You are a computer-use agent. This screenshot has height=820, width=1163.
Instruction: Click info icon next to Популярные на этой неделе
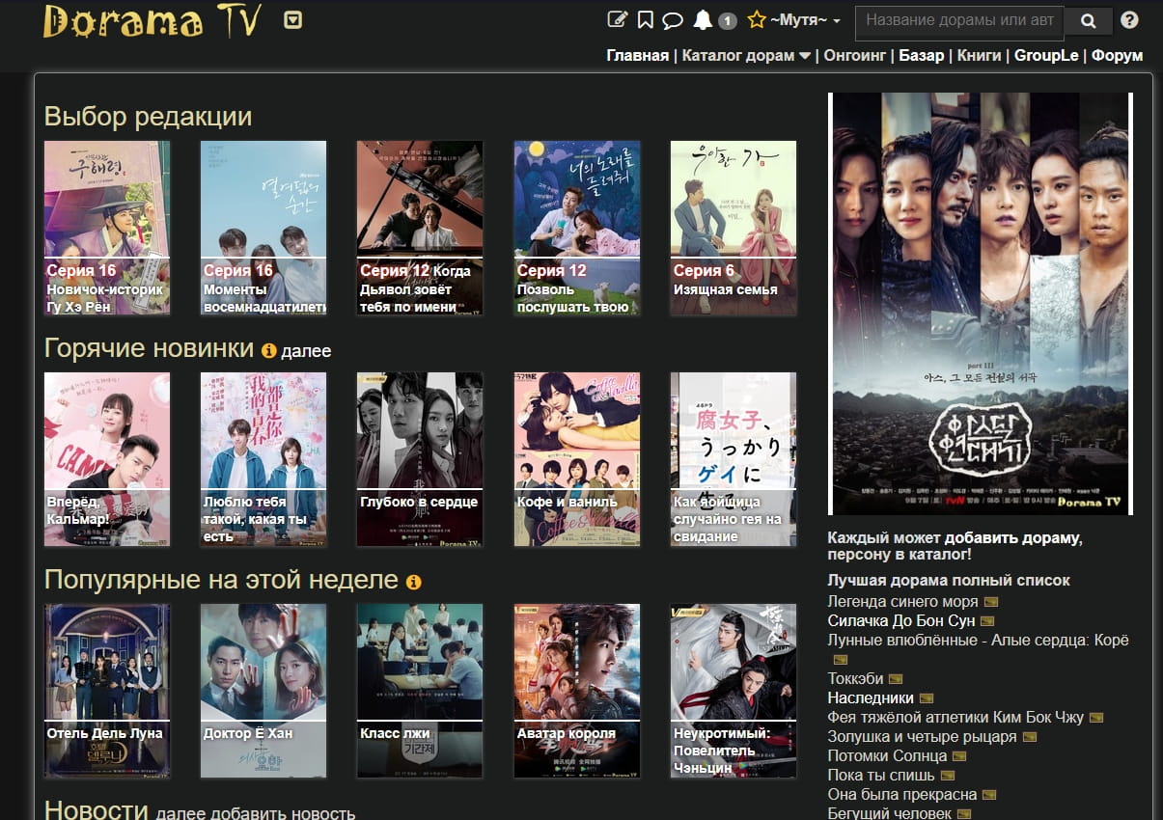pos(414,582)
